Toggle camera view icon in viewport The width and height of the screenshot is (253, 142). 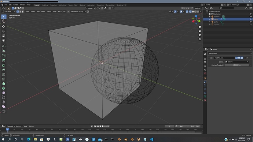(x=200, y=35)
